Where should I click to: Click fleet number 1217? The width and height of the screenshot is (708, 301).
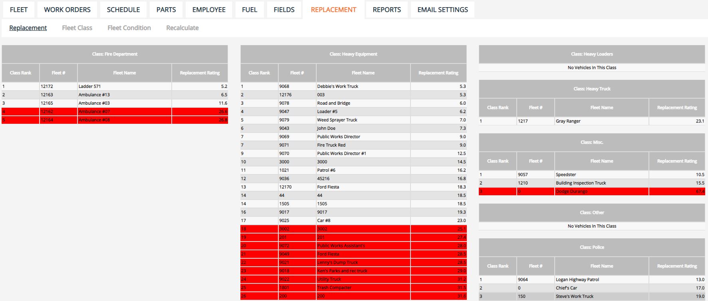click(523, 121)
